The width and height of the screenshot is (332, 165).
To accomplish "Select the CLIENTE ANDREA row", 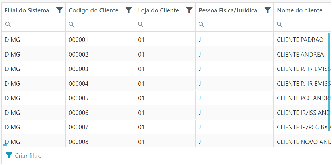I will [x=300, y=55].
